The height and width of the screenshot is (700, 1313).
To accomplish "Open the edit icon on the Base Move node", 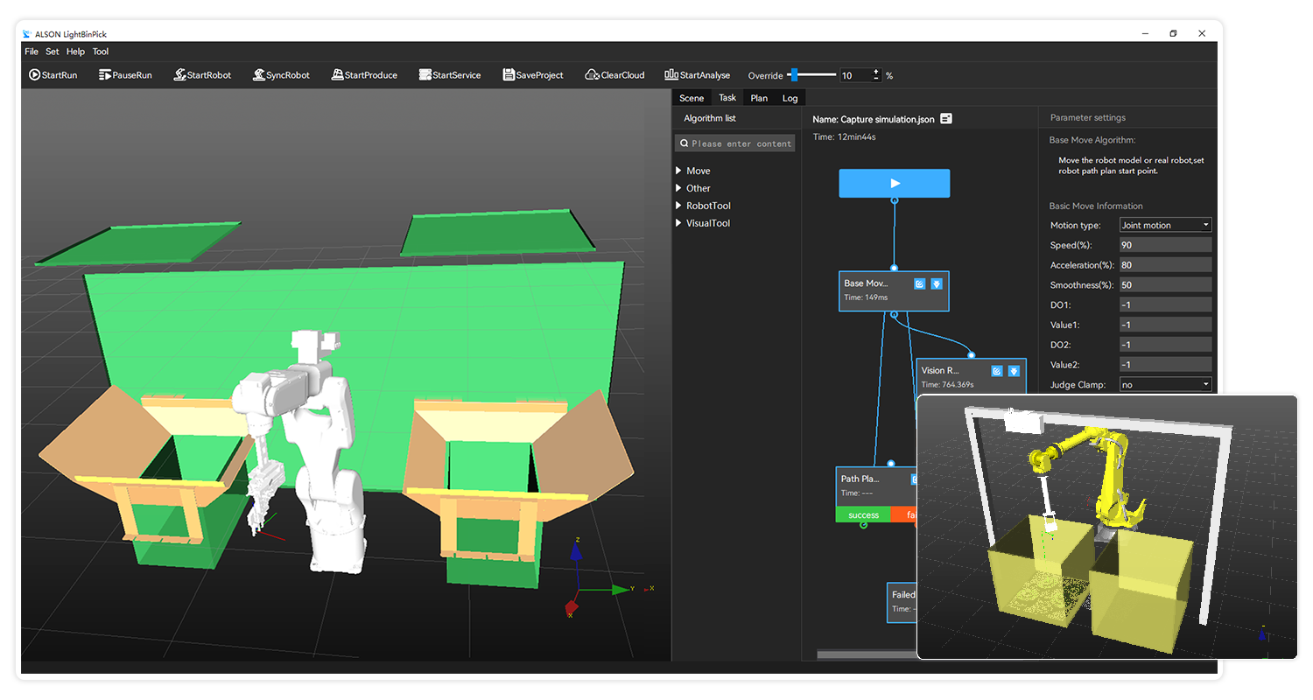I will pos(918,283).
